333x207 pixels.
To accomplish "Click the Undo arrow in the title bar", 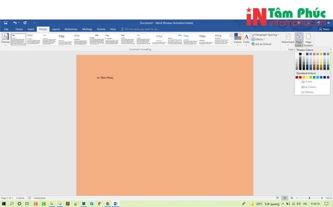I will (15, 23).
